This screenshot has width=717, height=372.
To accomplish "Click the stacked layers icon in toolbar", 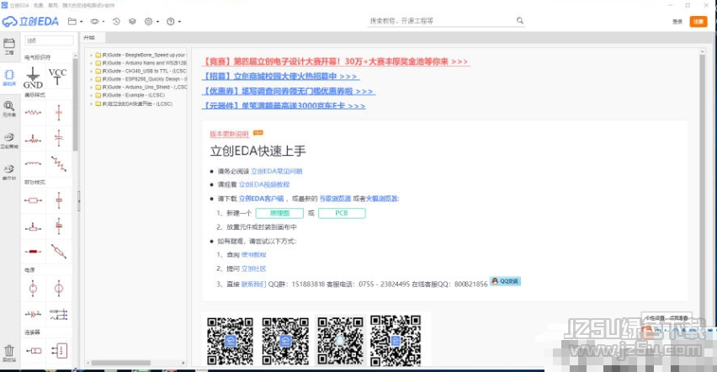I will tap(132, 21).
